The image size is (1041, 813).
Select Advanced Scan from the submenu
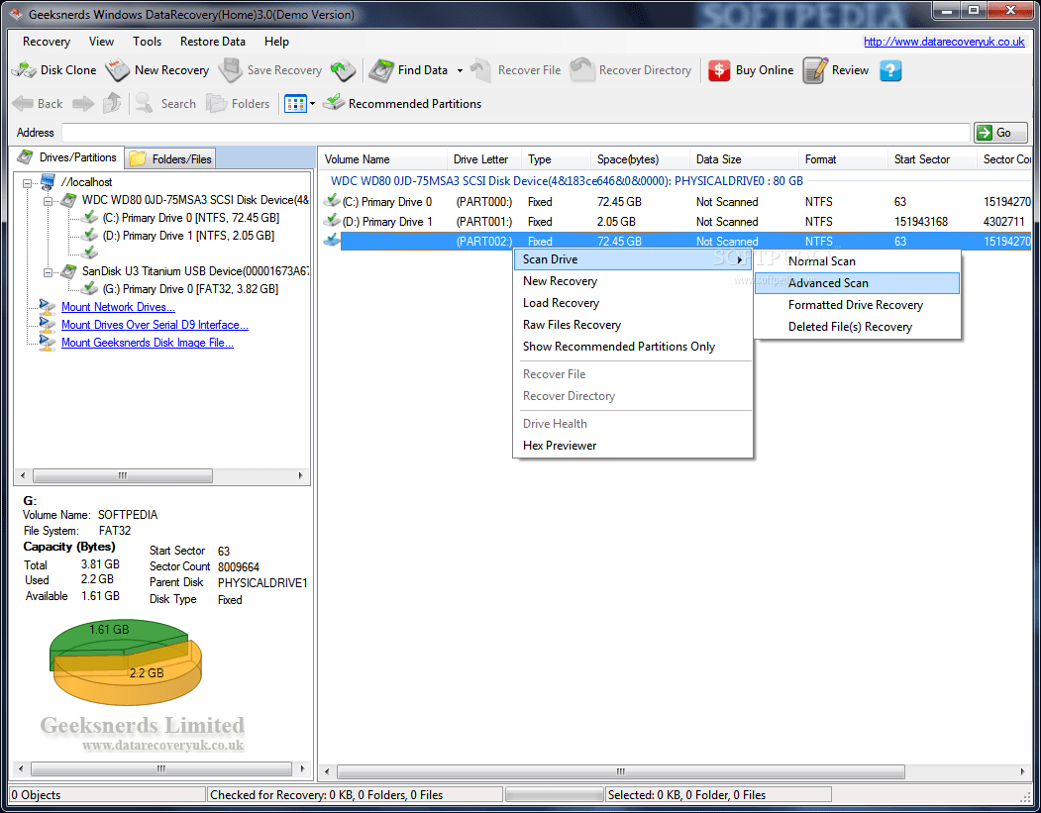829,283
